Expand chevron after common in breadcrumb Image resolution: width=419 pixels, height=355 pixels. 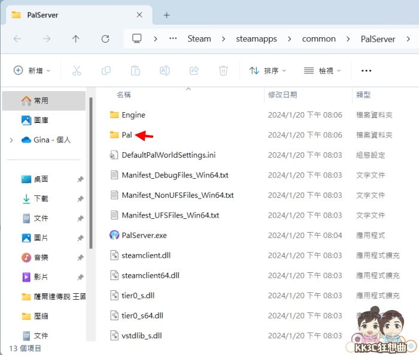[348, 39]
